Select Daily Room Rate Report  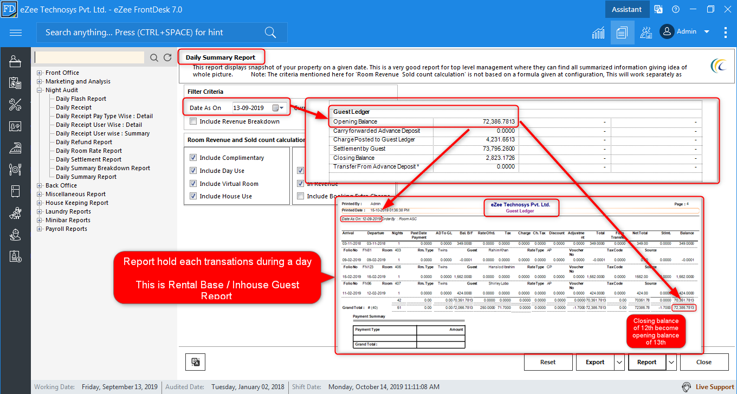pos(89,151)
